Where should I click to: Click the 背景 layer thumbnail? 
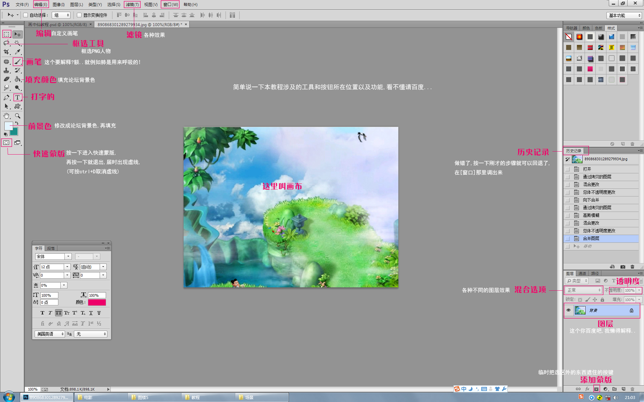point(580,310)
